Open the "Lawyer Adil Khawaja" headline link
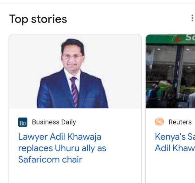Image resolution: width=195 pixels, height=183 pixels. (60, 137)
